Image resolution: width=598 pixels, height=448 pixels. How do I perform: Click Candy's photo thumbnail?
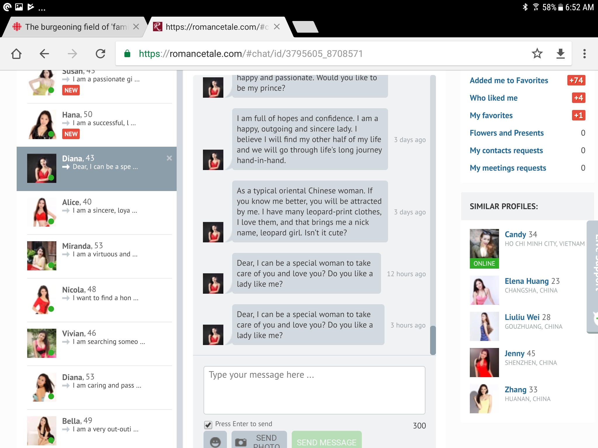pos(484,249)
